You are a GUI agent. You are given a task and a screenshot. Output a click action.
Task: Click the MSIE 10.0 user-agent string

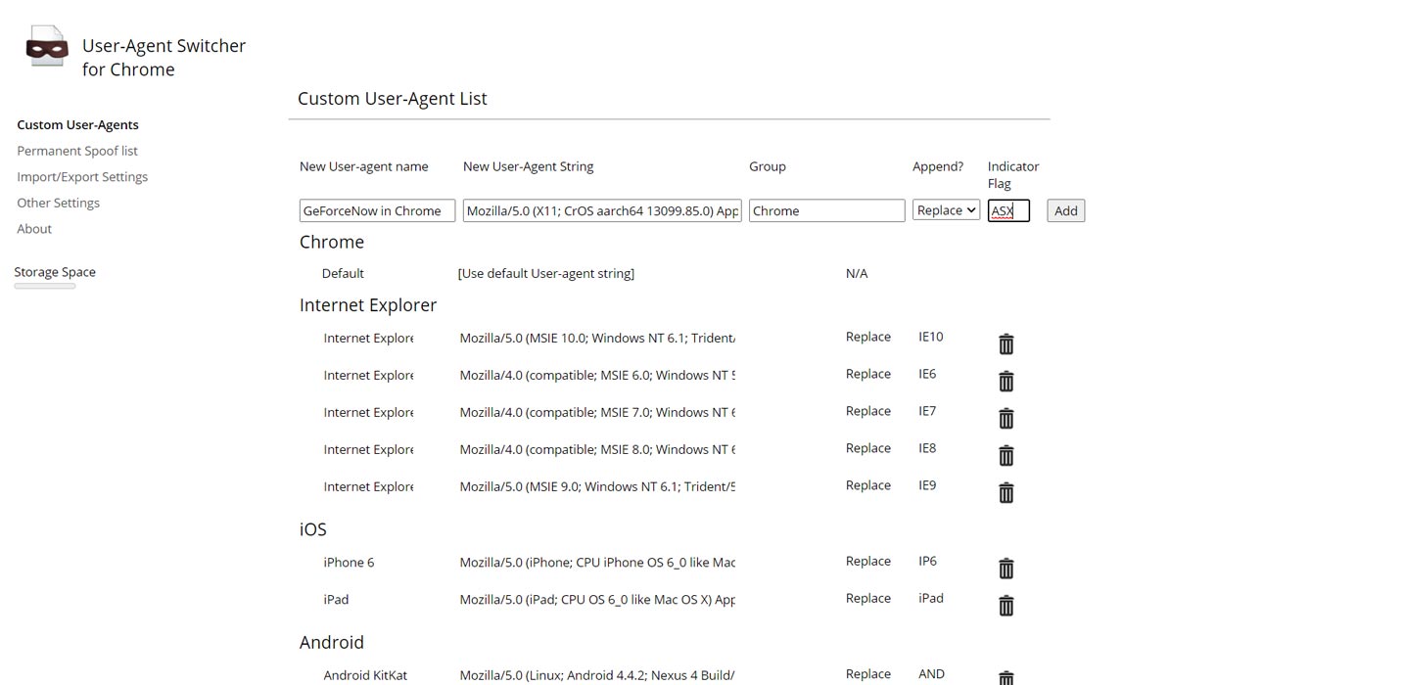597,338
